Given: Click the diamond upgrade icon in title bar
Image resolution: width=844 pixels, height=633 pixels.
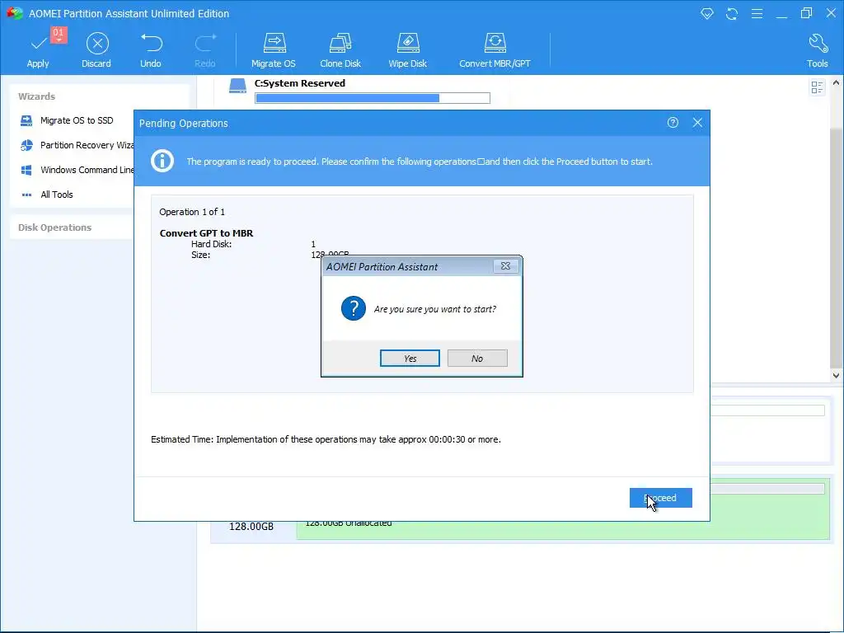Looking at the screenshot, I should [706, 13].
